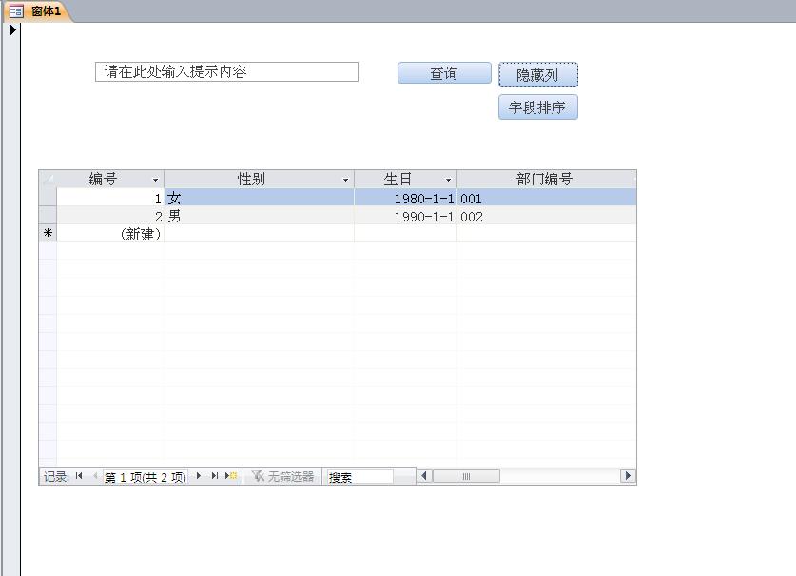Go to next record arrow
The height and width of the screenshot is (576, 796).
pos(199,476)
